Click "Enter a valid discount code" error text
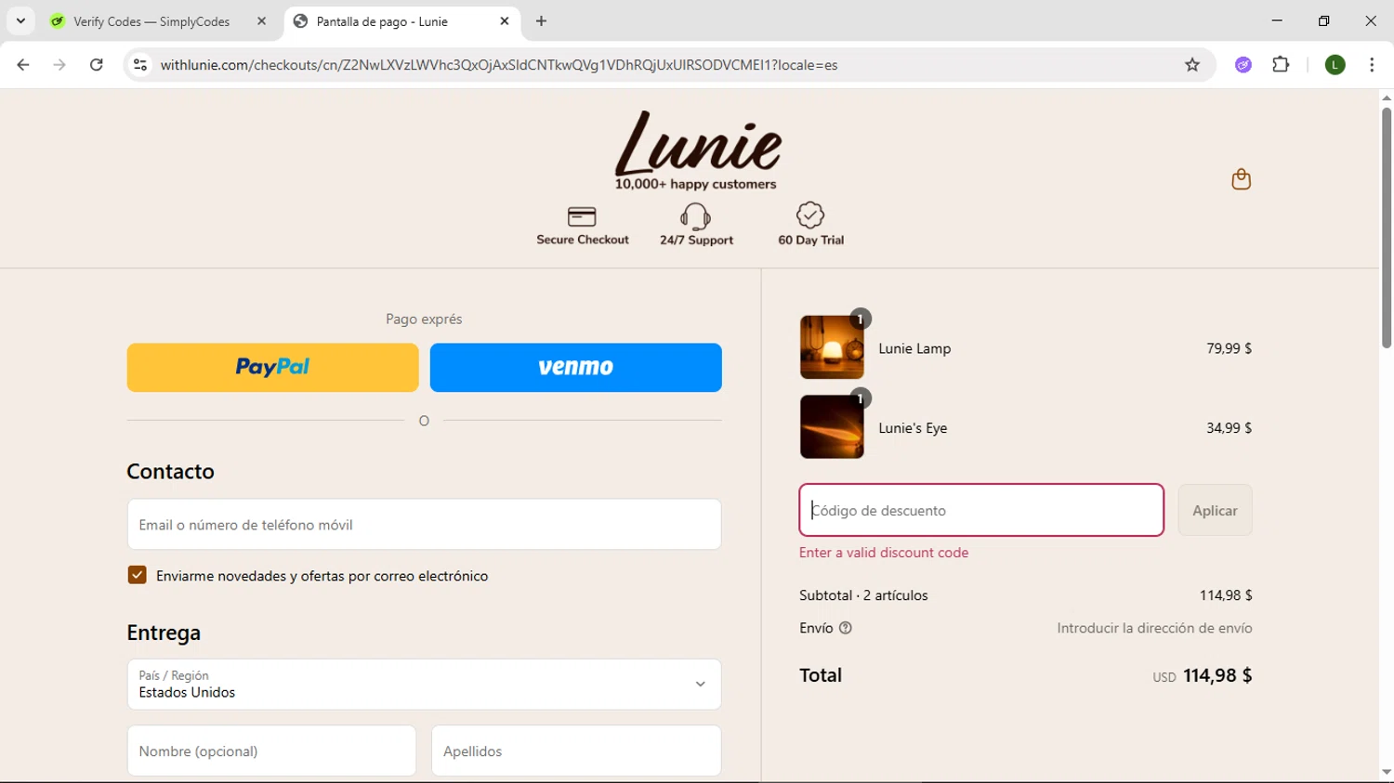The height and width of the screenshot is (783, 1394). pos(884,553)
